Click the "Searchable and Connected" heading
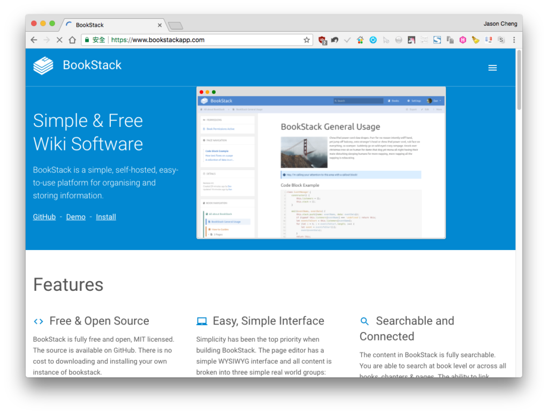Screen dimensions: 548x414 pyautogui.click(x=407, y=329)
